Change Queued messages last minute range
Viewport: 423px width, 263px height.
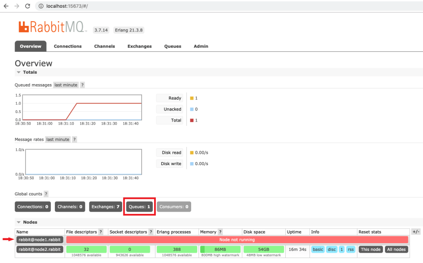66,85
